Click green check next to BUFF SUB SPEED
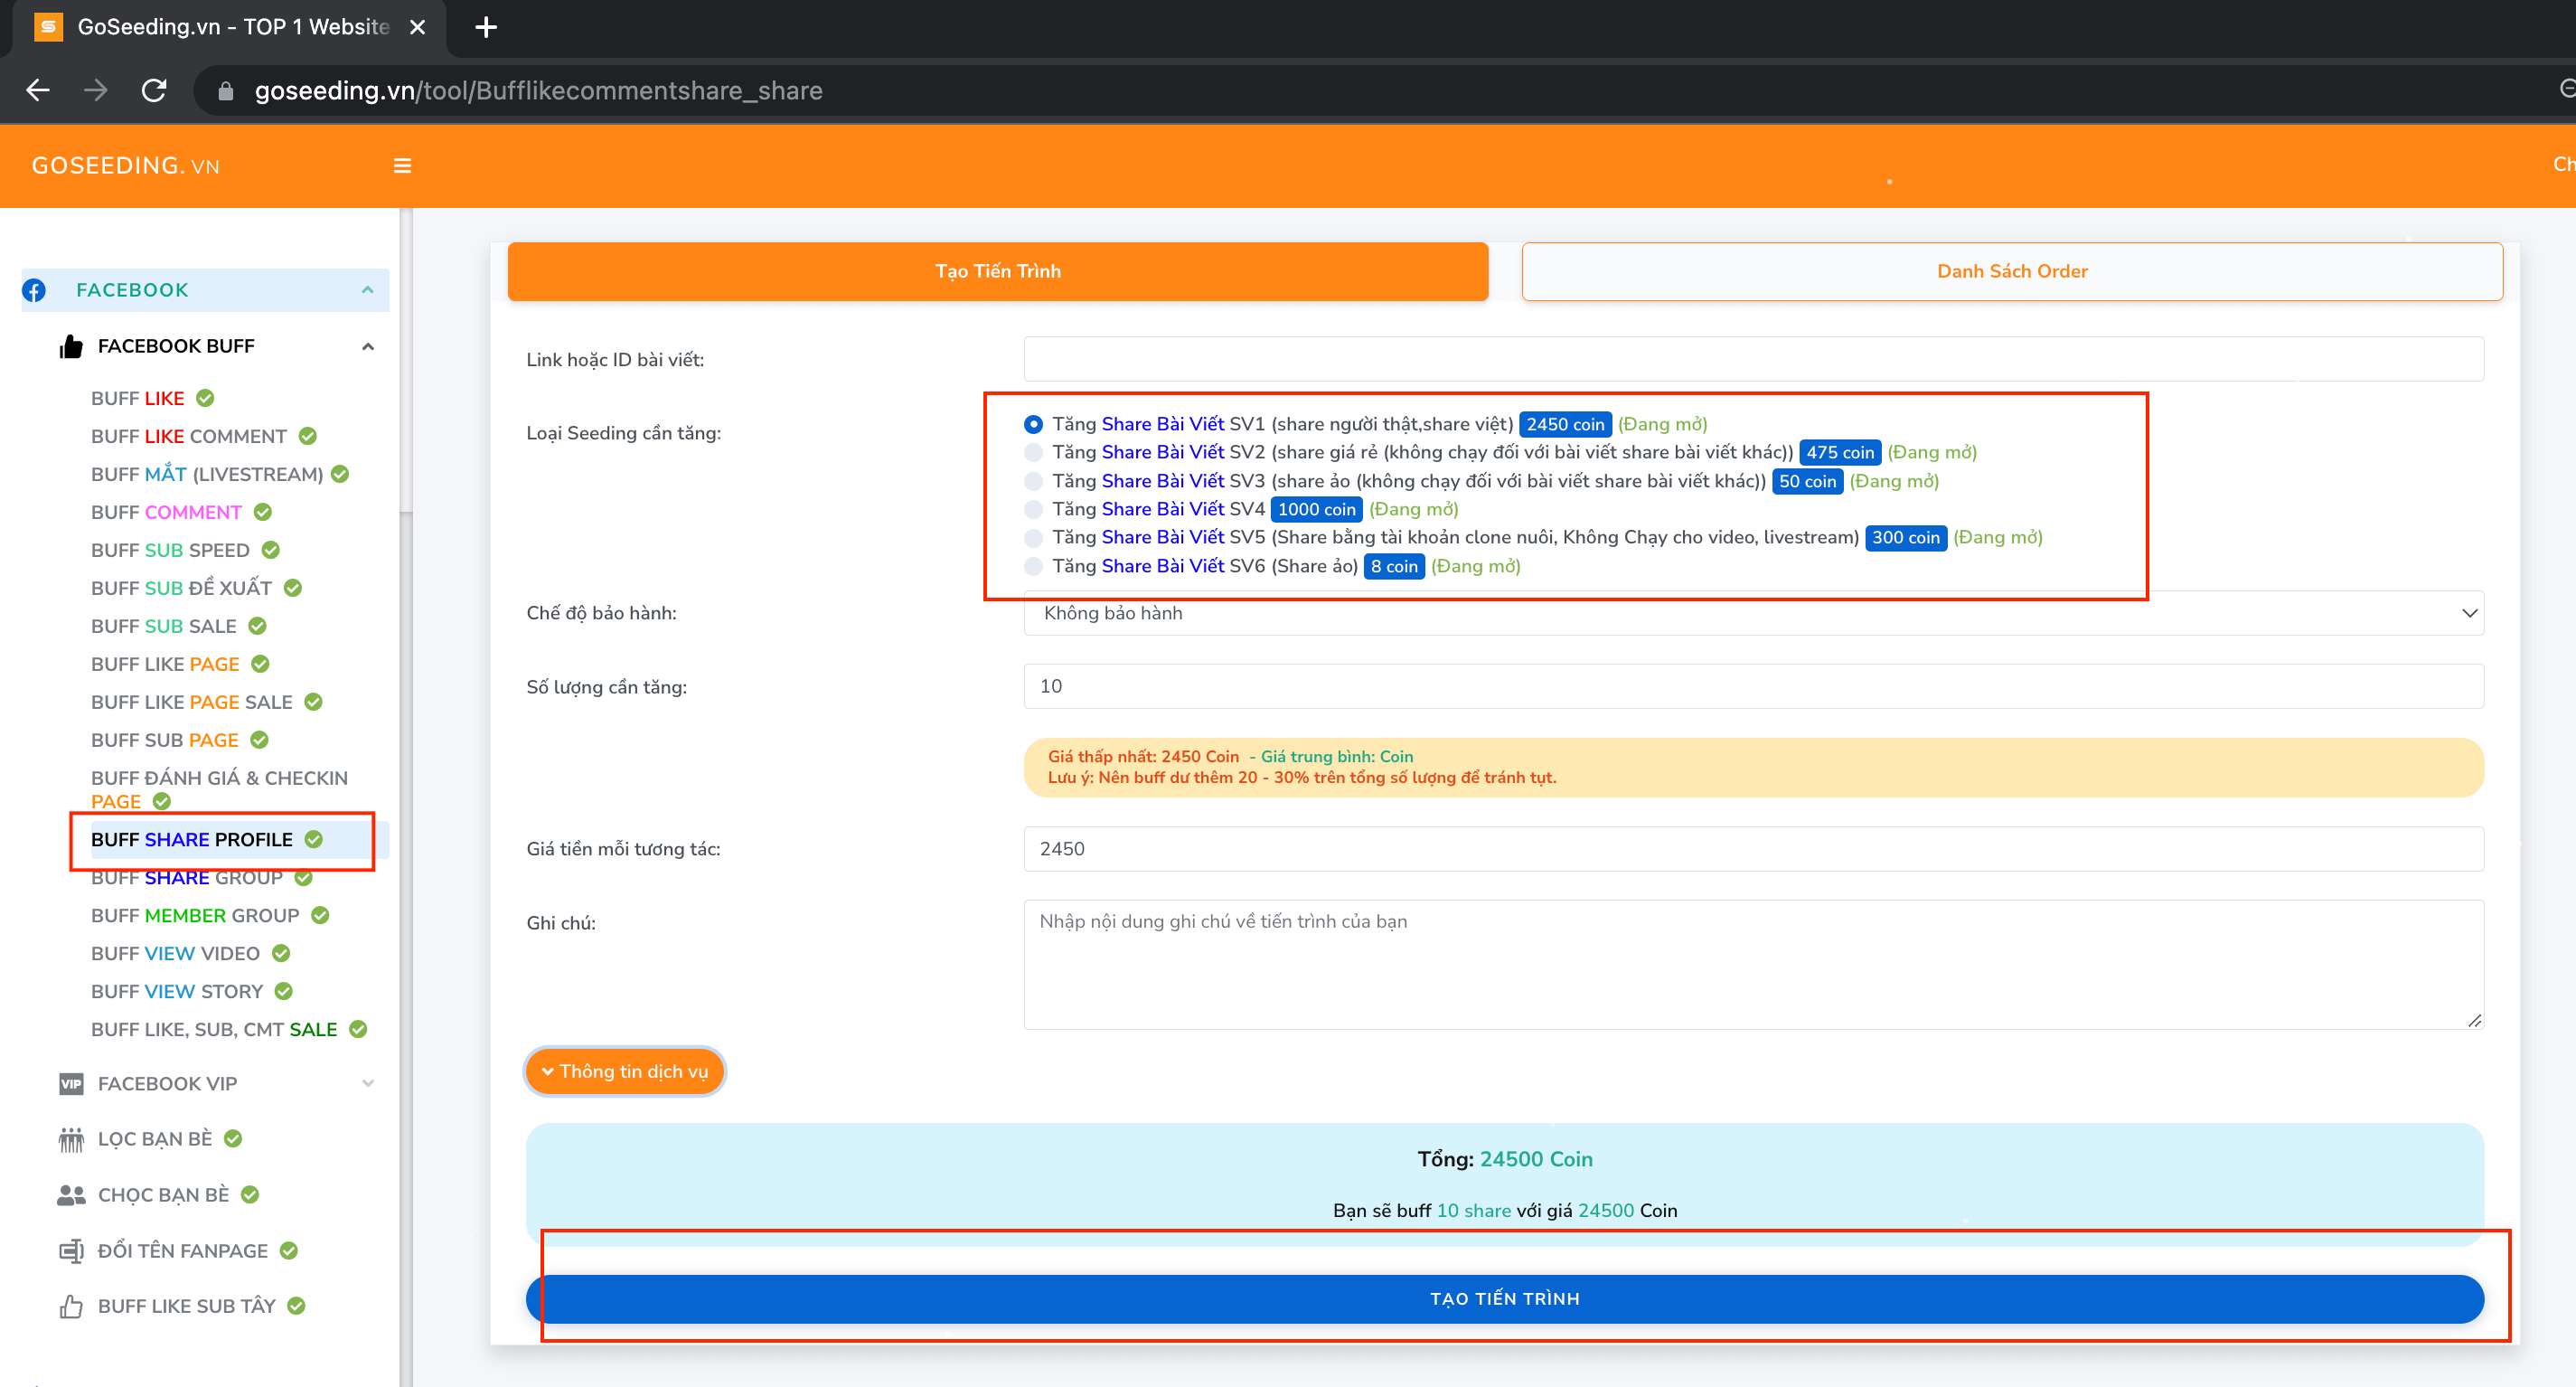Viewport: 2576px width, 1387px height. pos(271,550)
